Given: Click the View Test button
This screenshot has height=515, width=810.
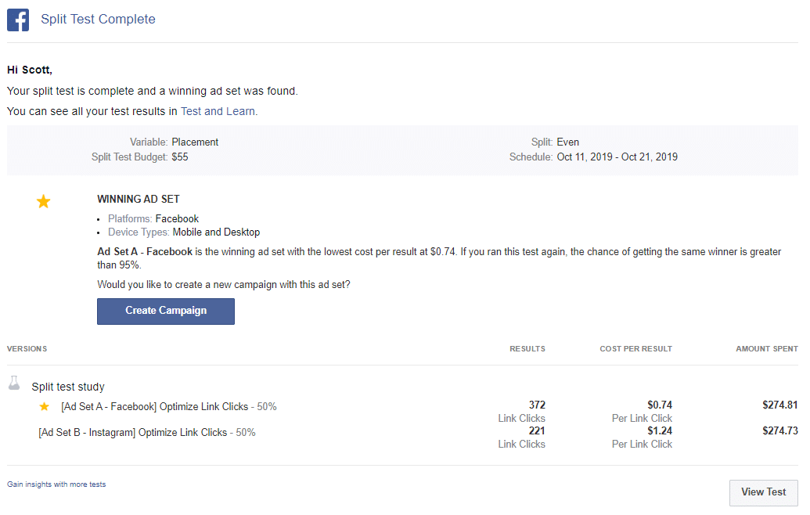Looking at the screenshot, I should tap(764, 492).
